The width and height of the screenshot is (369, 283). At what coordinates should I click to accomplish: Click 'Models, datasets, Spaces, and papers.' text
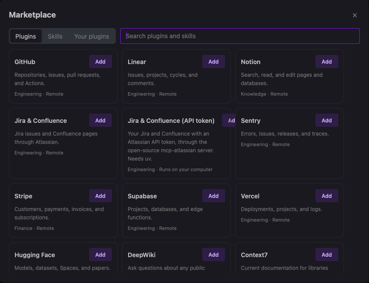[x=62, y=268]
